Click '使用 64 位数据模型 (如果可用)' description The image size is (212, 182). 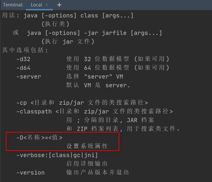[118, 68]
